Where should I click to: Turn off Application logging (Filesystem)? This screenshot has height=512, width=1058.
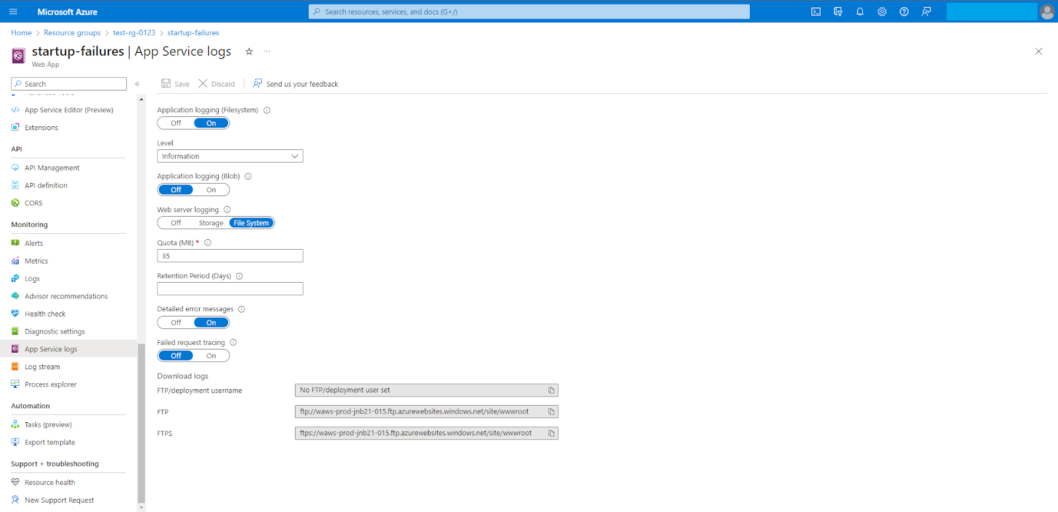tap(176, 123)
